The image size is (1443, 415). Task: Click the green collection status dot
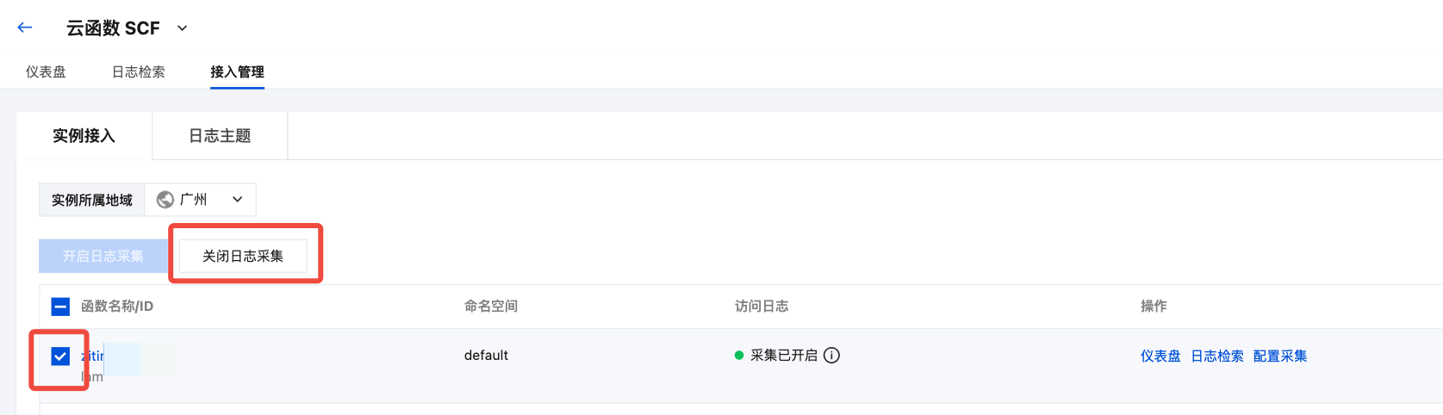pos(739,356)
